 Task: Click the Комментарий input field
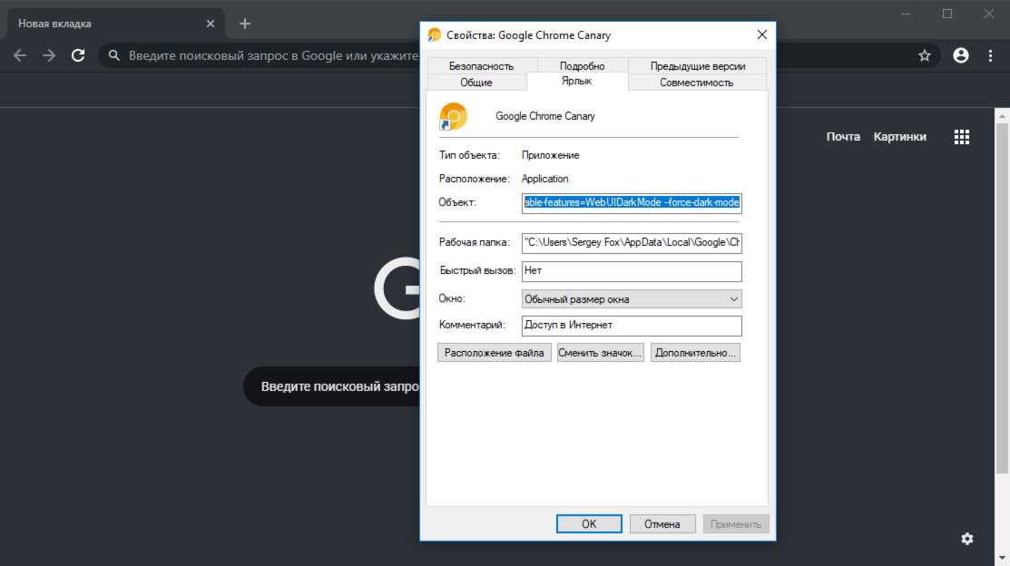coord(632,325)
